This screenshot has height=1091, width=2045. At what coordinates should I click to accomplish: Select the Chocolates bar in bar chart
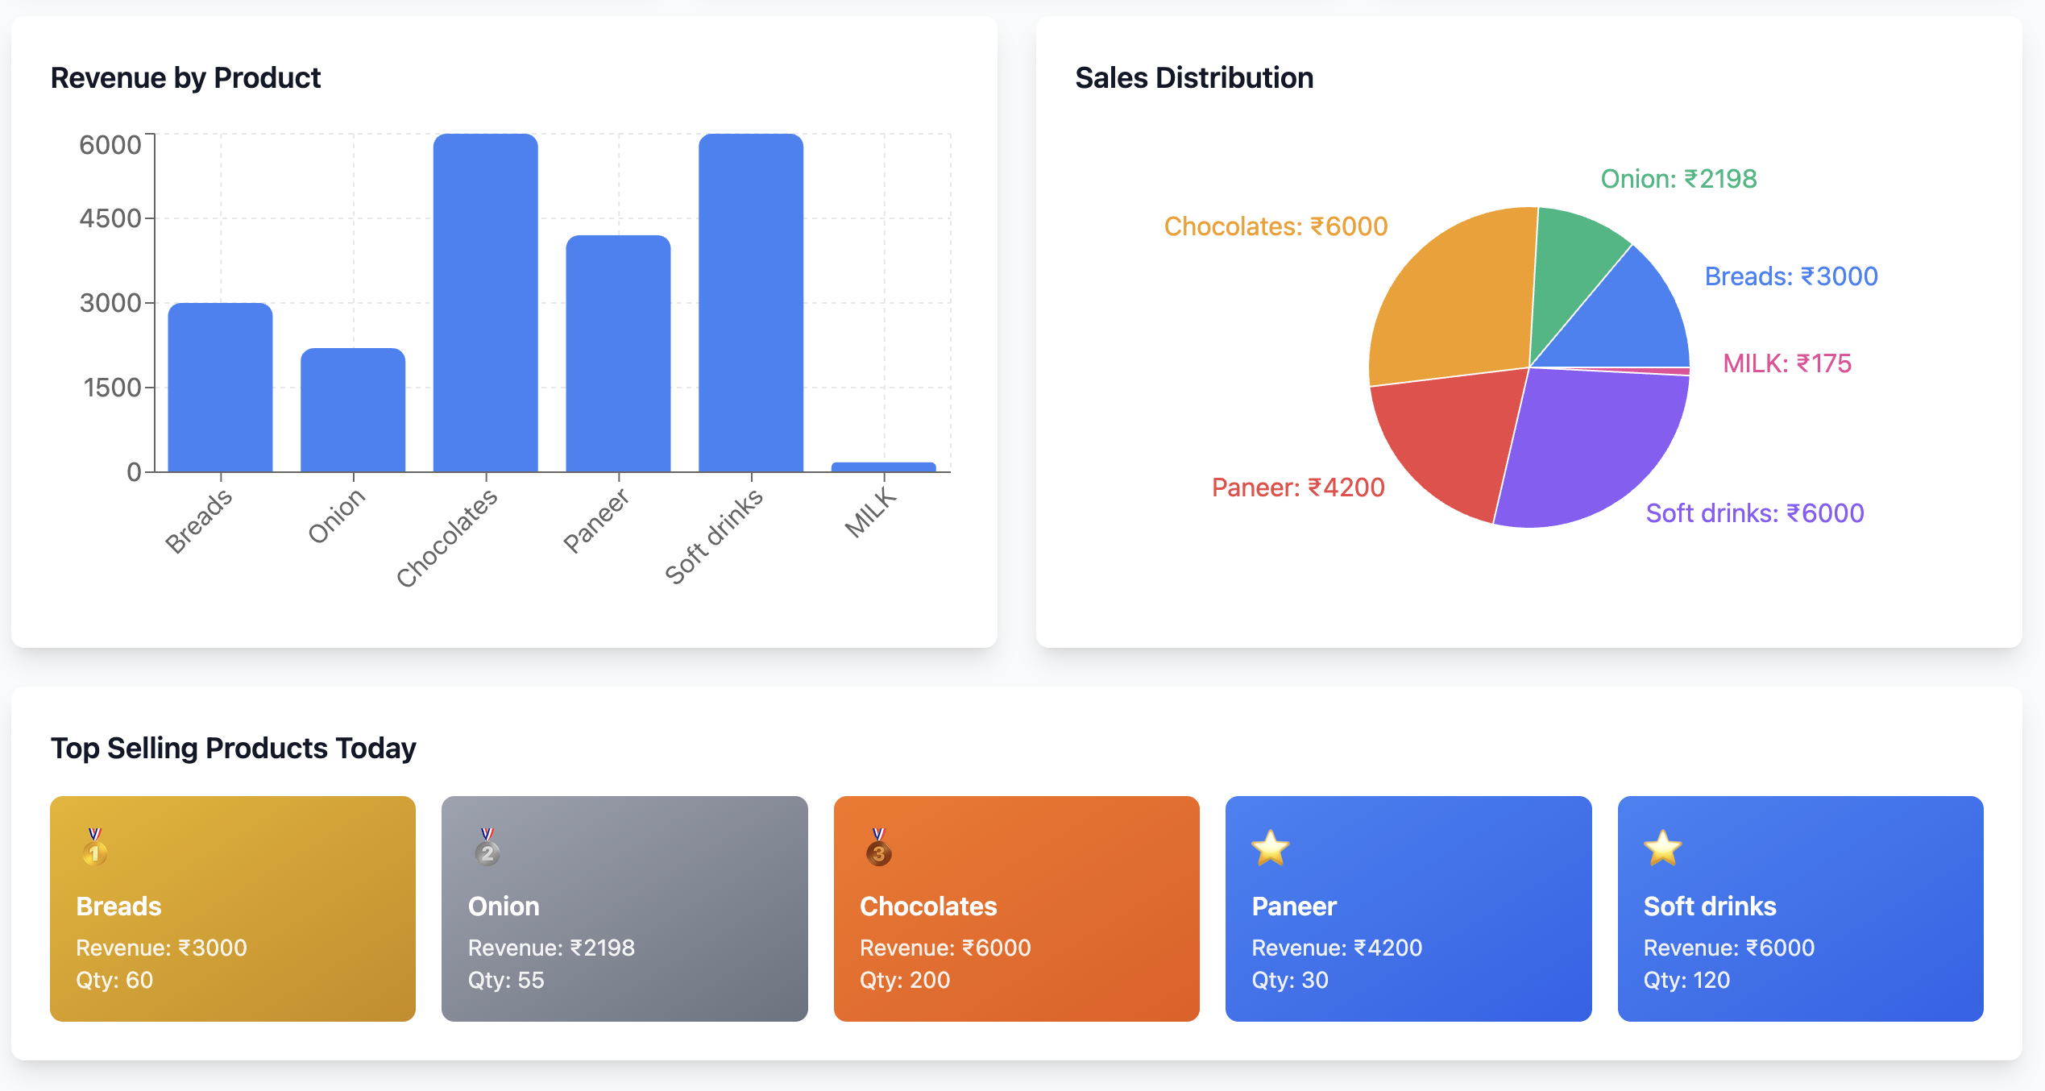[486, 303]
